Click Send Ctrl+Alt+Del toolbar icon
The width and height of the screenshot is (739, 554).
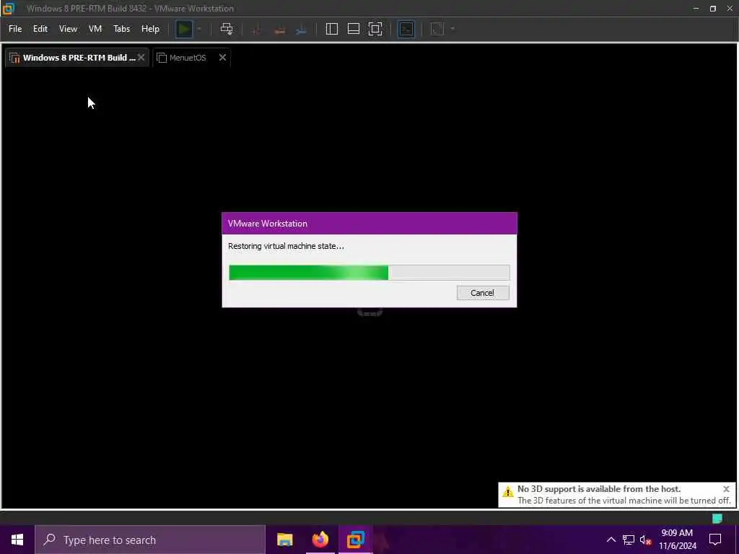click(x=227, y=29)
